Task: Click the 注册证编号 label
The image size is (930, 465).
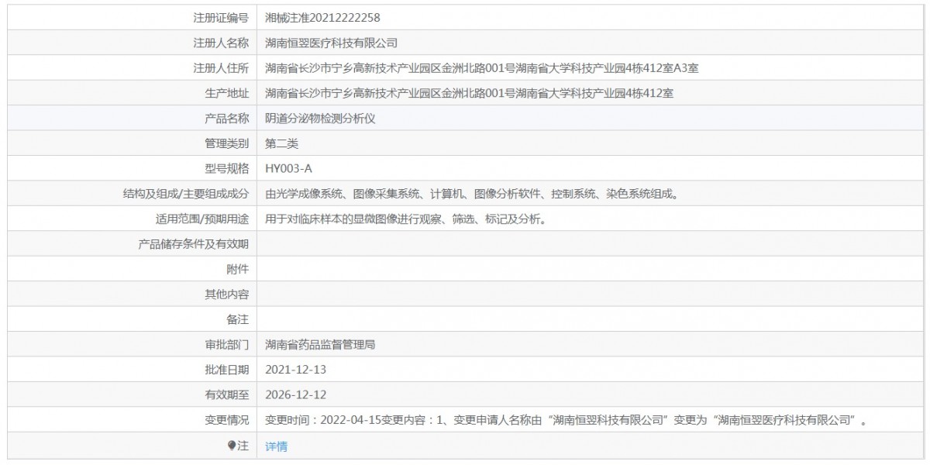Action: (221, 17)
